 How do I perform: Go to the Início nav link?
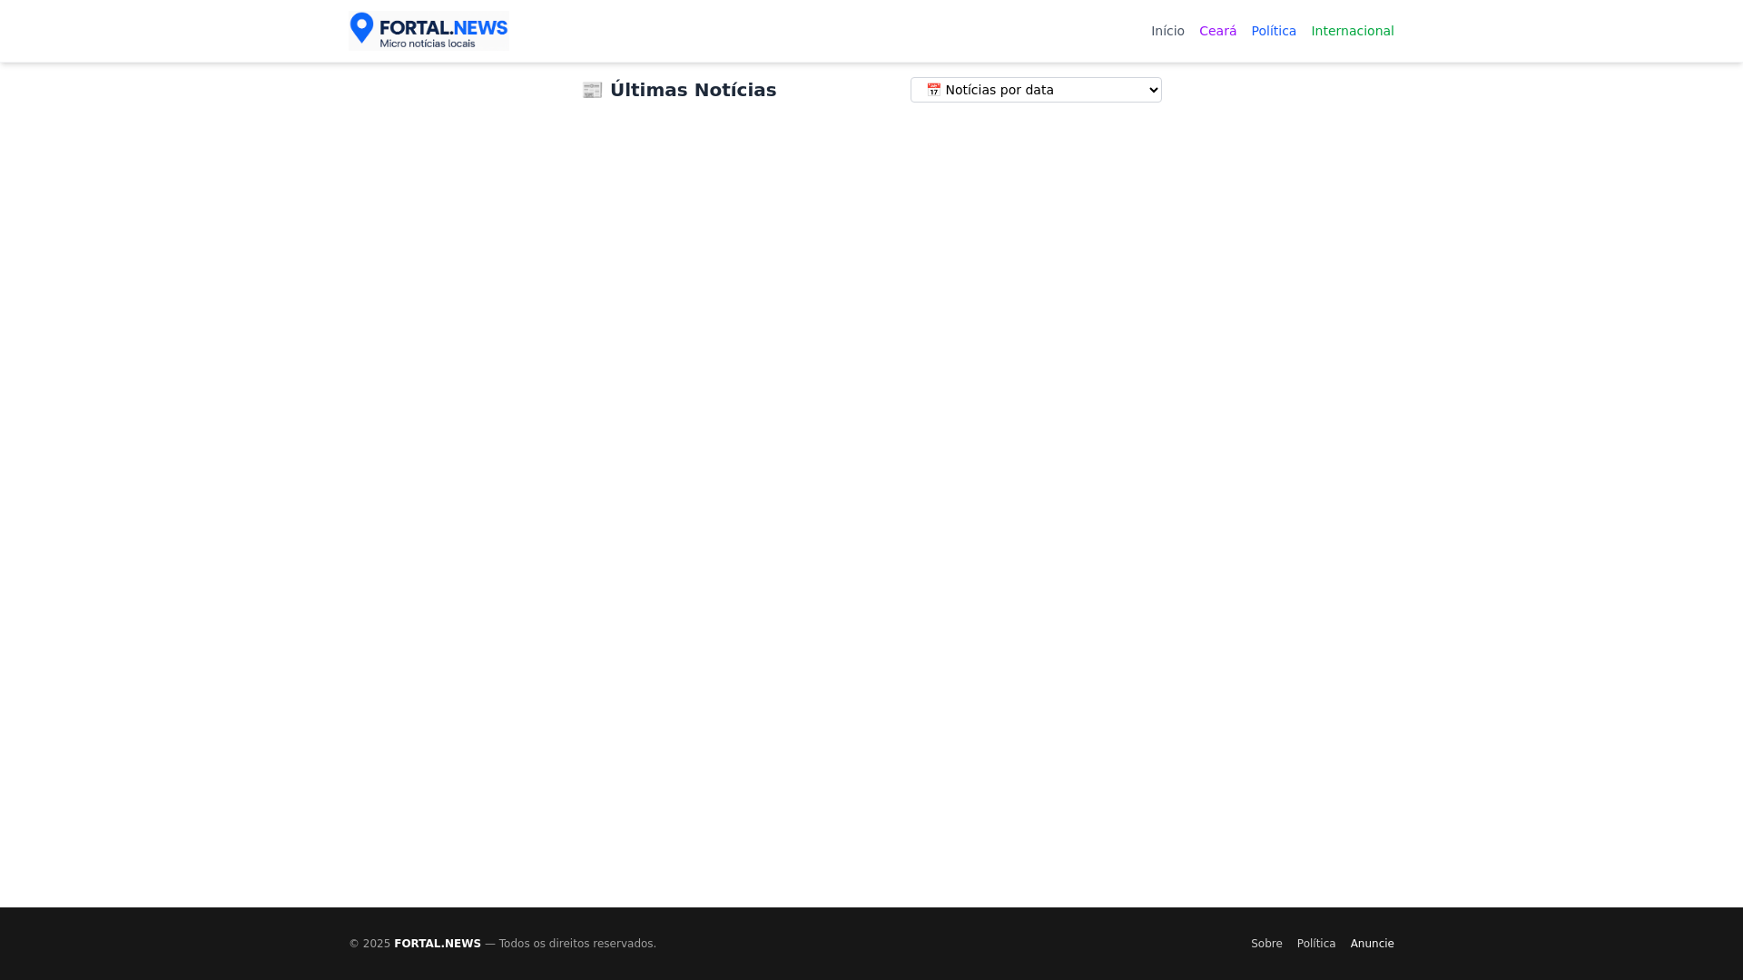coord(1167,31)
